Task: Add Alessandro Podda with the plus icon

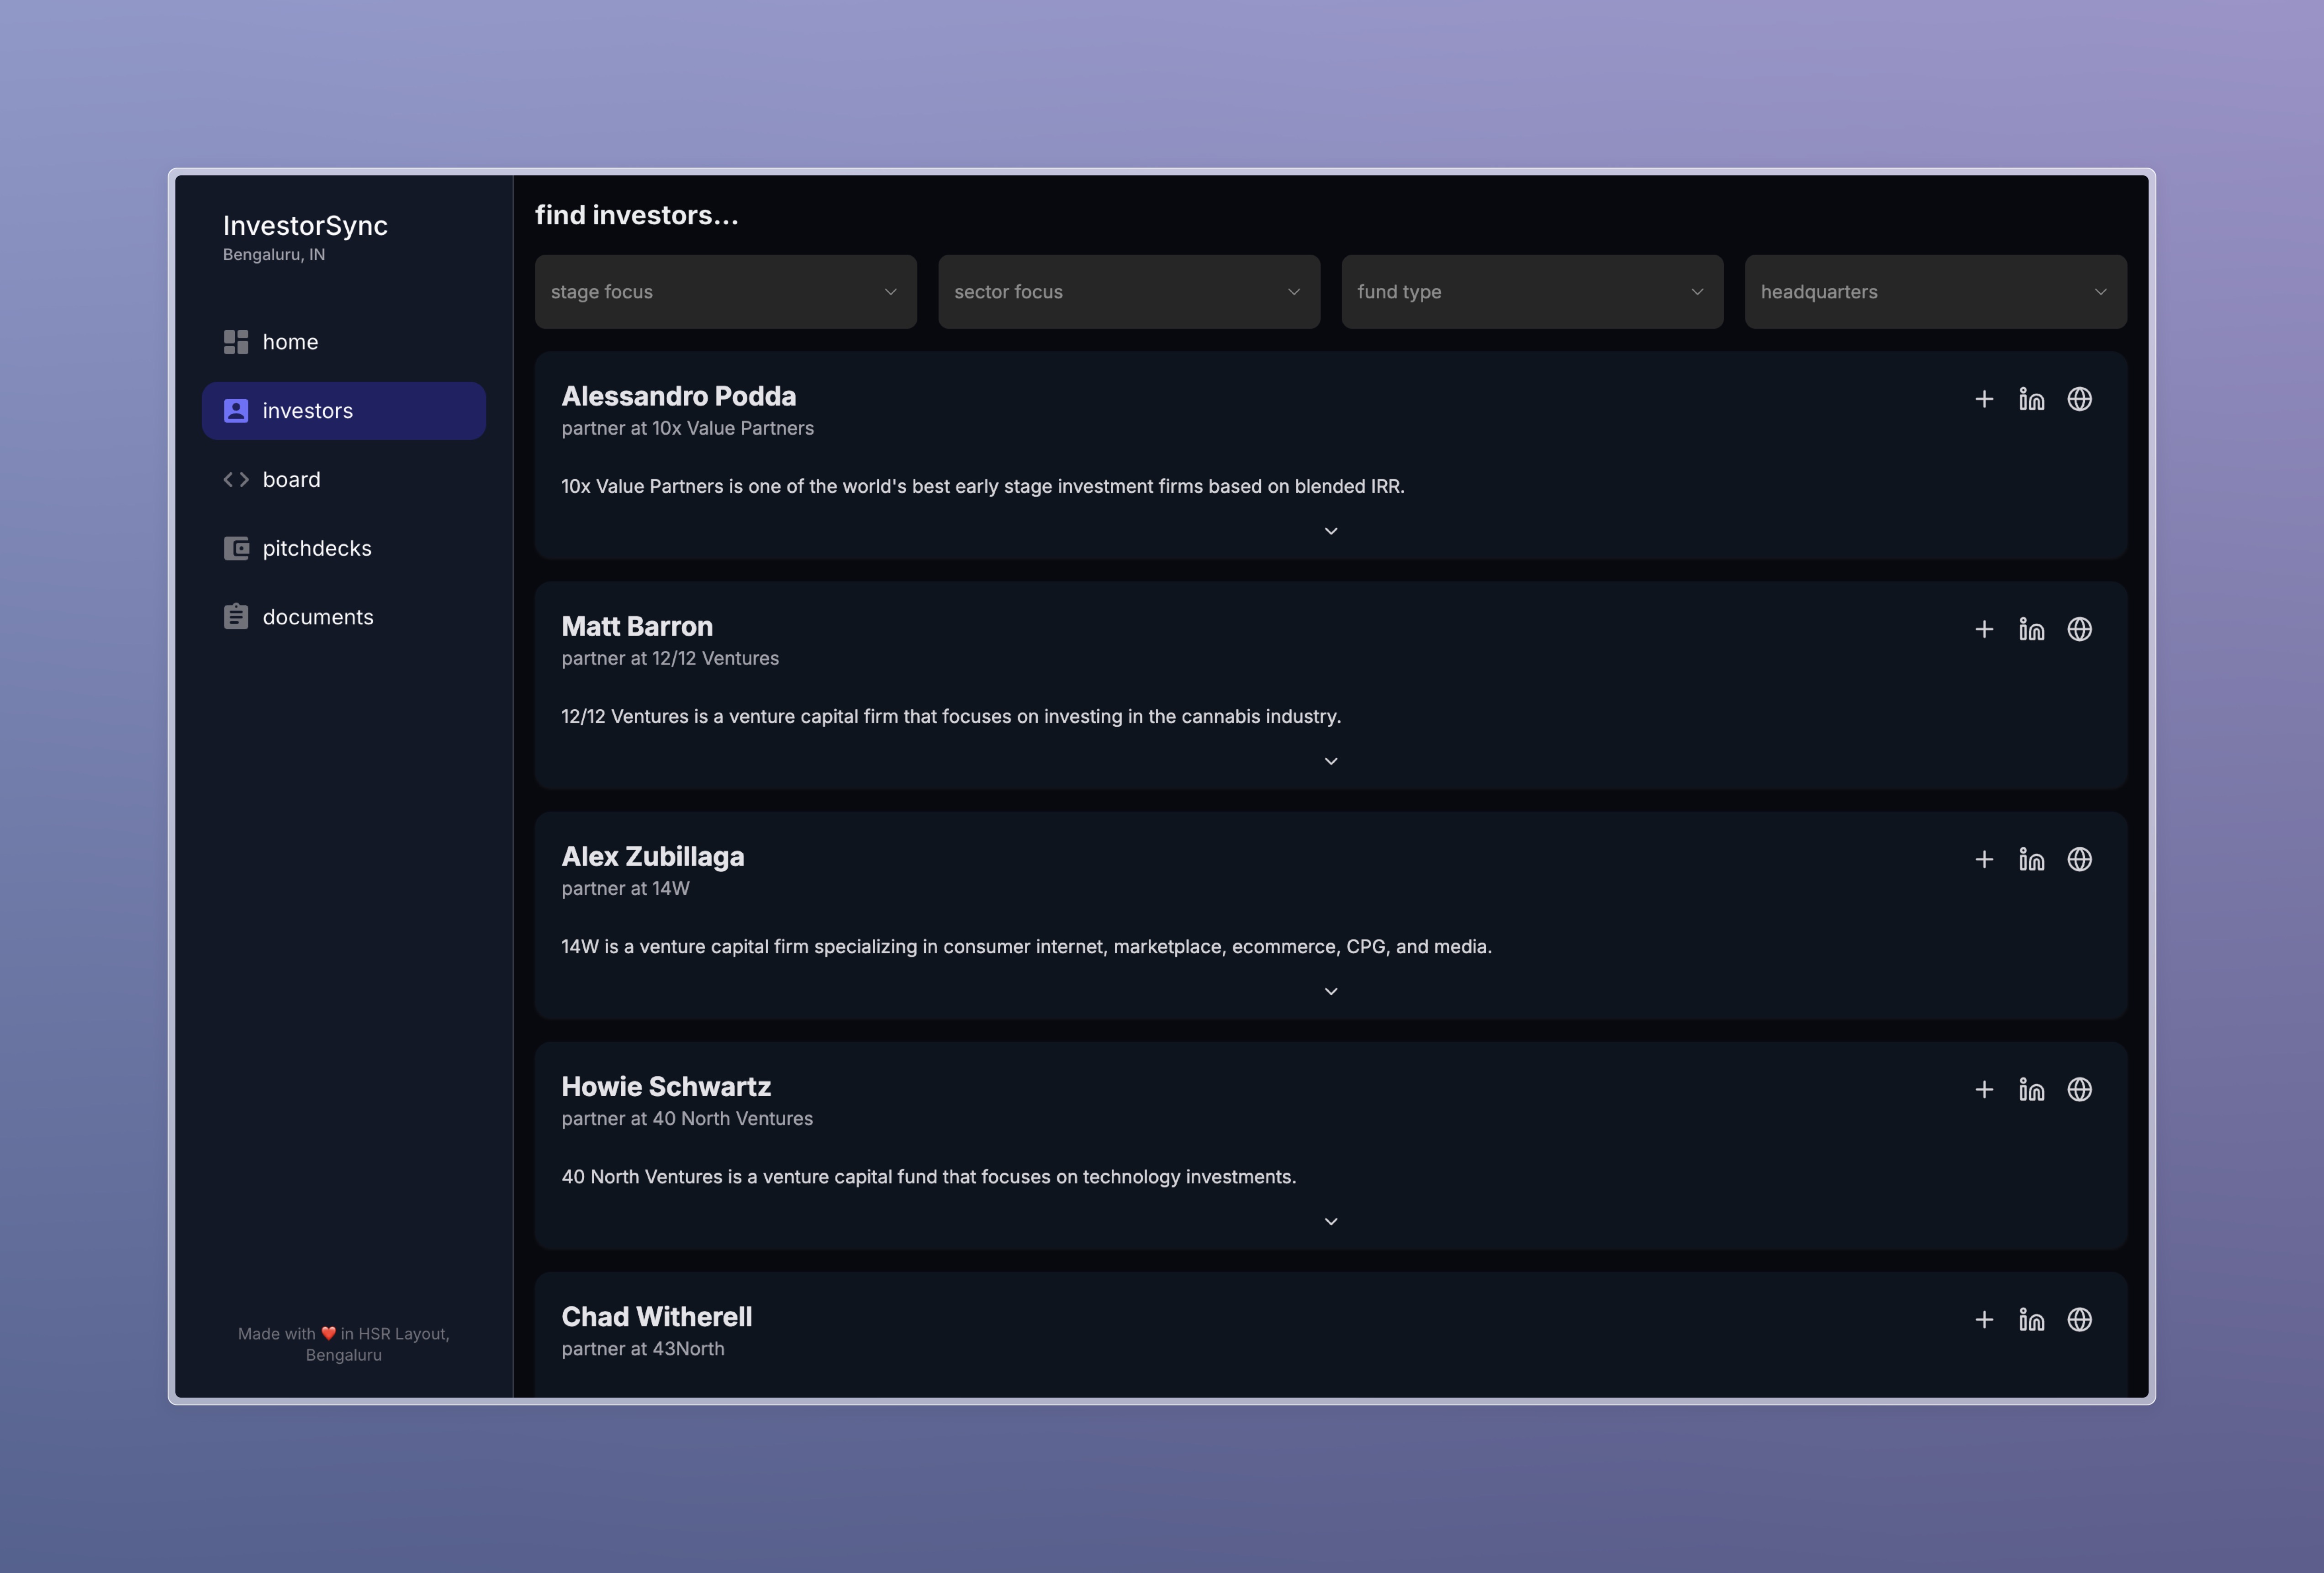Action: click(x=1984, y=399)
